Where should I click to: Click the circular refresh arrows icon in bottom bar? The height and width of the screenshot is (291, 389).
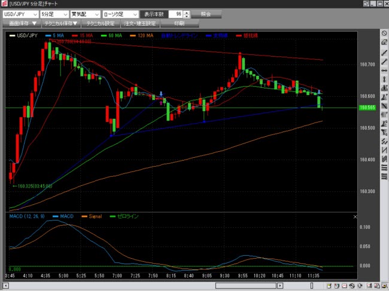tap(352, 286)
